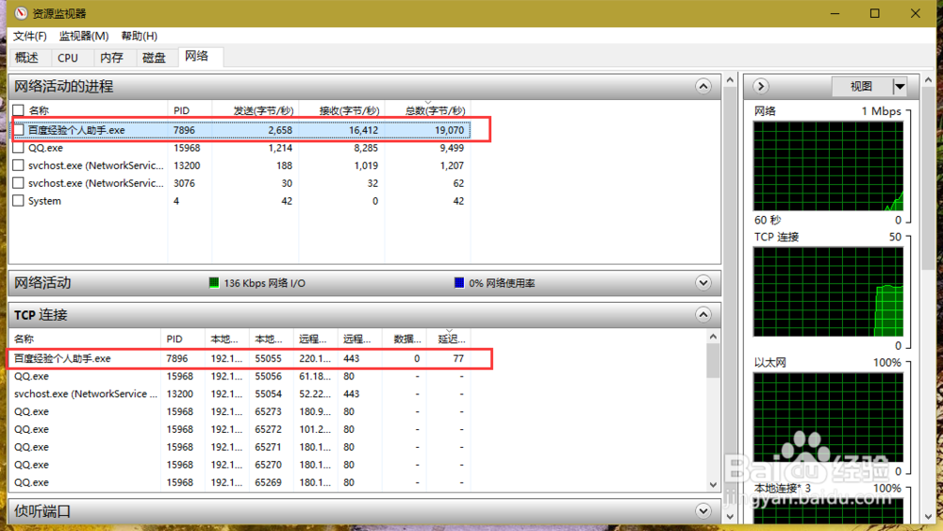
Task: Select the 网络 tab
Action: [201, 57]
